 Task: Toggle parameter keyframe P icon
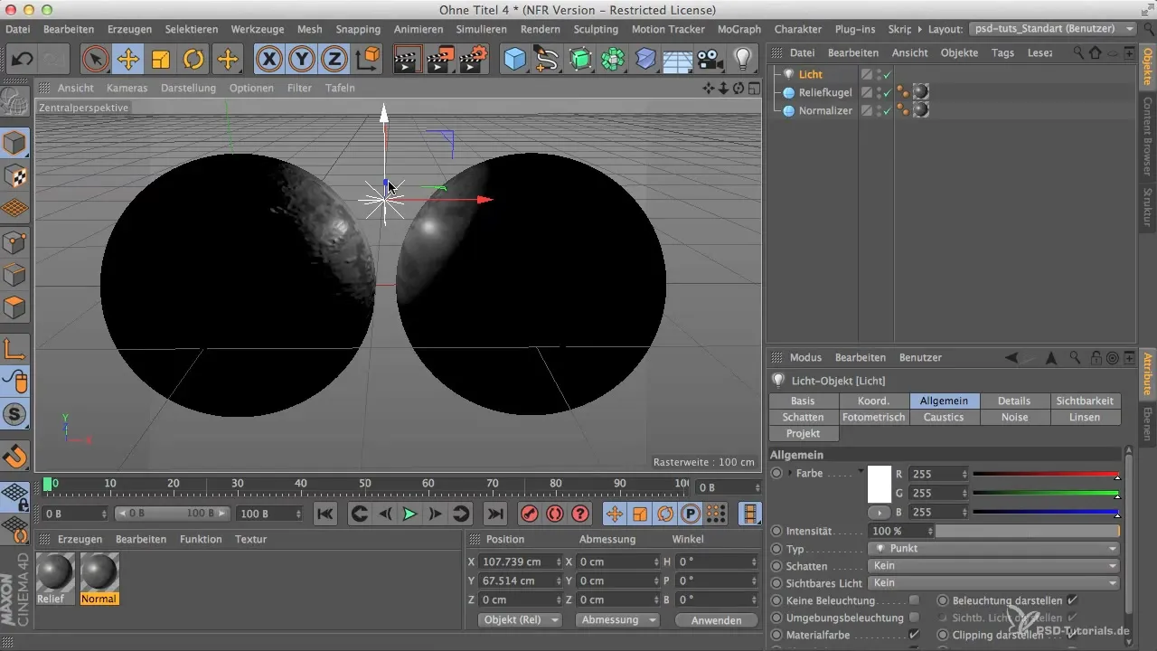[x=691, y=514]
